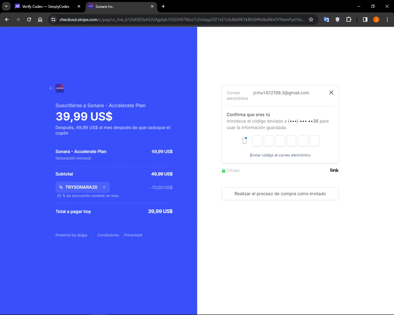Image resolution: width=394 pixels, height=315 pixels.
Task: Go back to previous page in browser
Action: 7,19
